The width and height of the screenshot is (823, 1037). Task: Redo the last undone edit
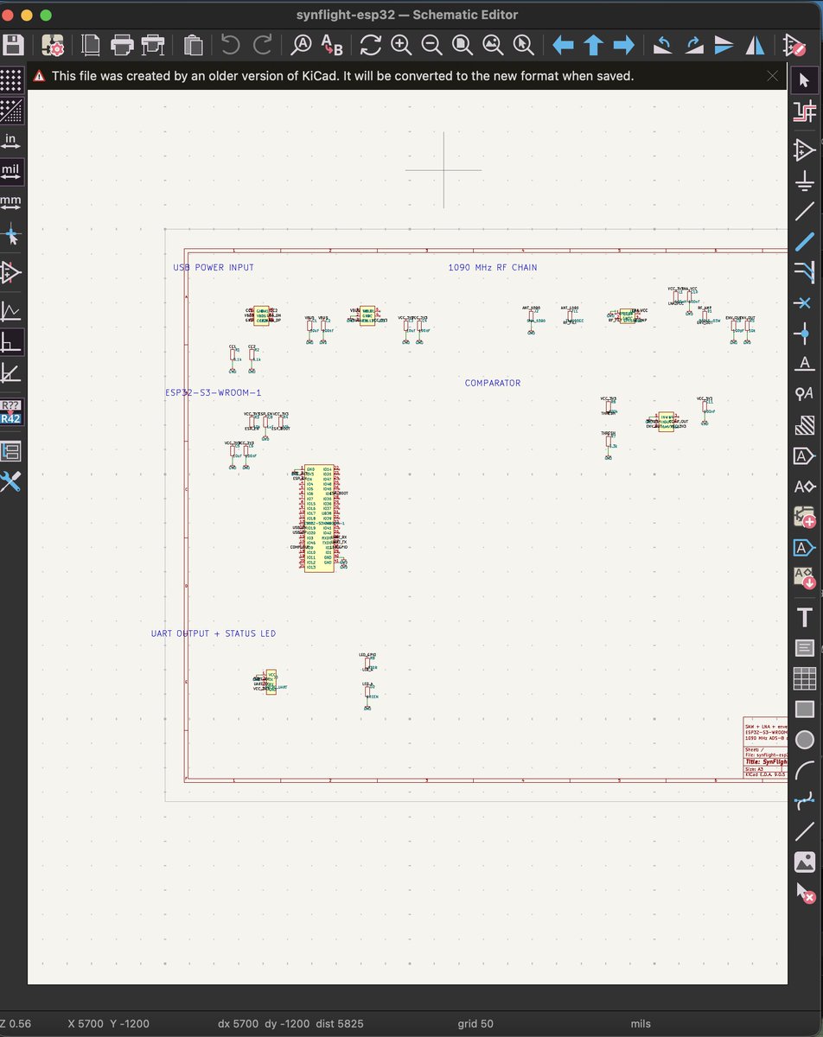262,45
